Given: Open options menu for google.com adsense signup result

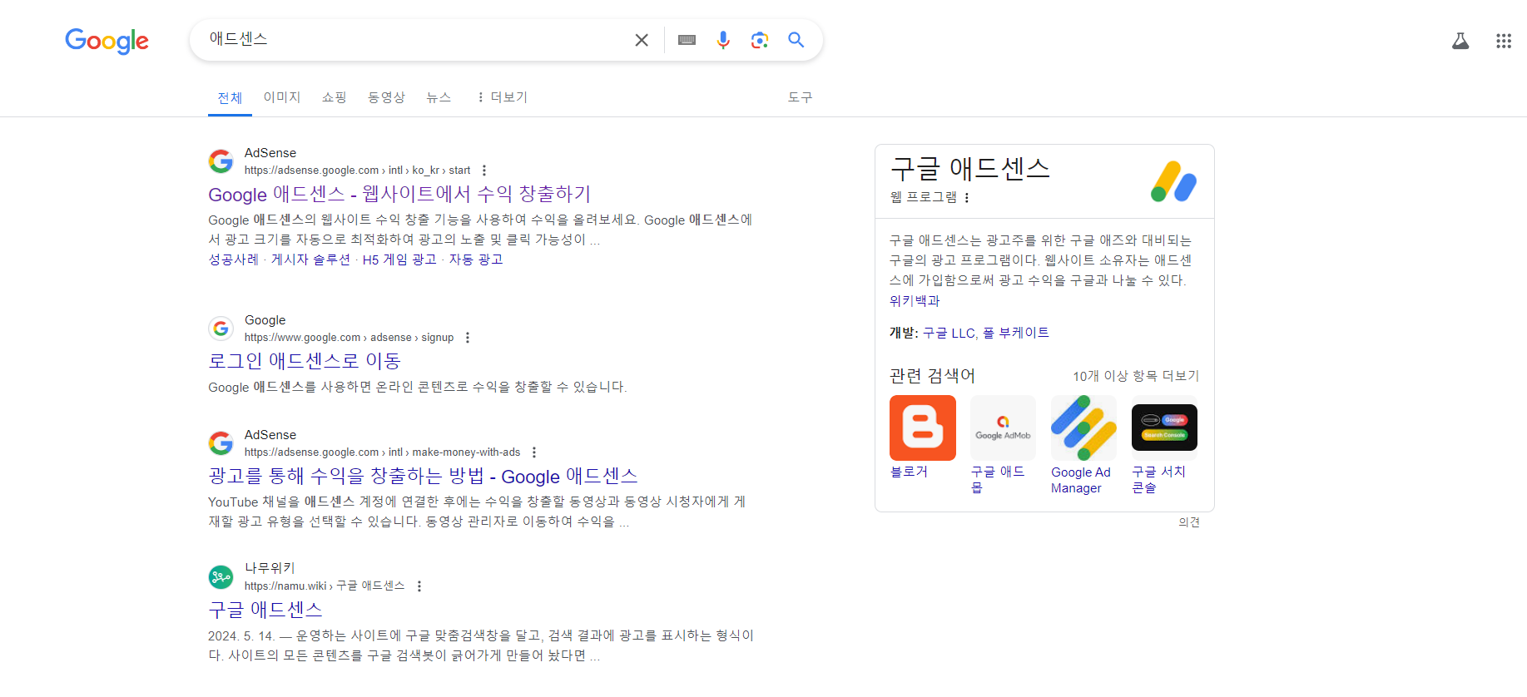Looking at the screenshot, I should pyautogui.click(x=468, y=338).
